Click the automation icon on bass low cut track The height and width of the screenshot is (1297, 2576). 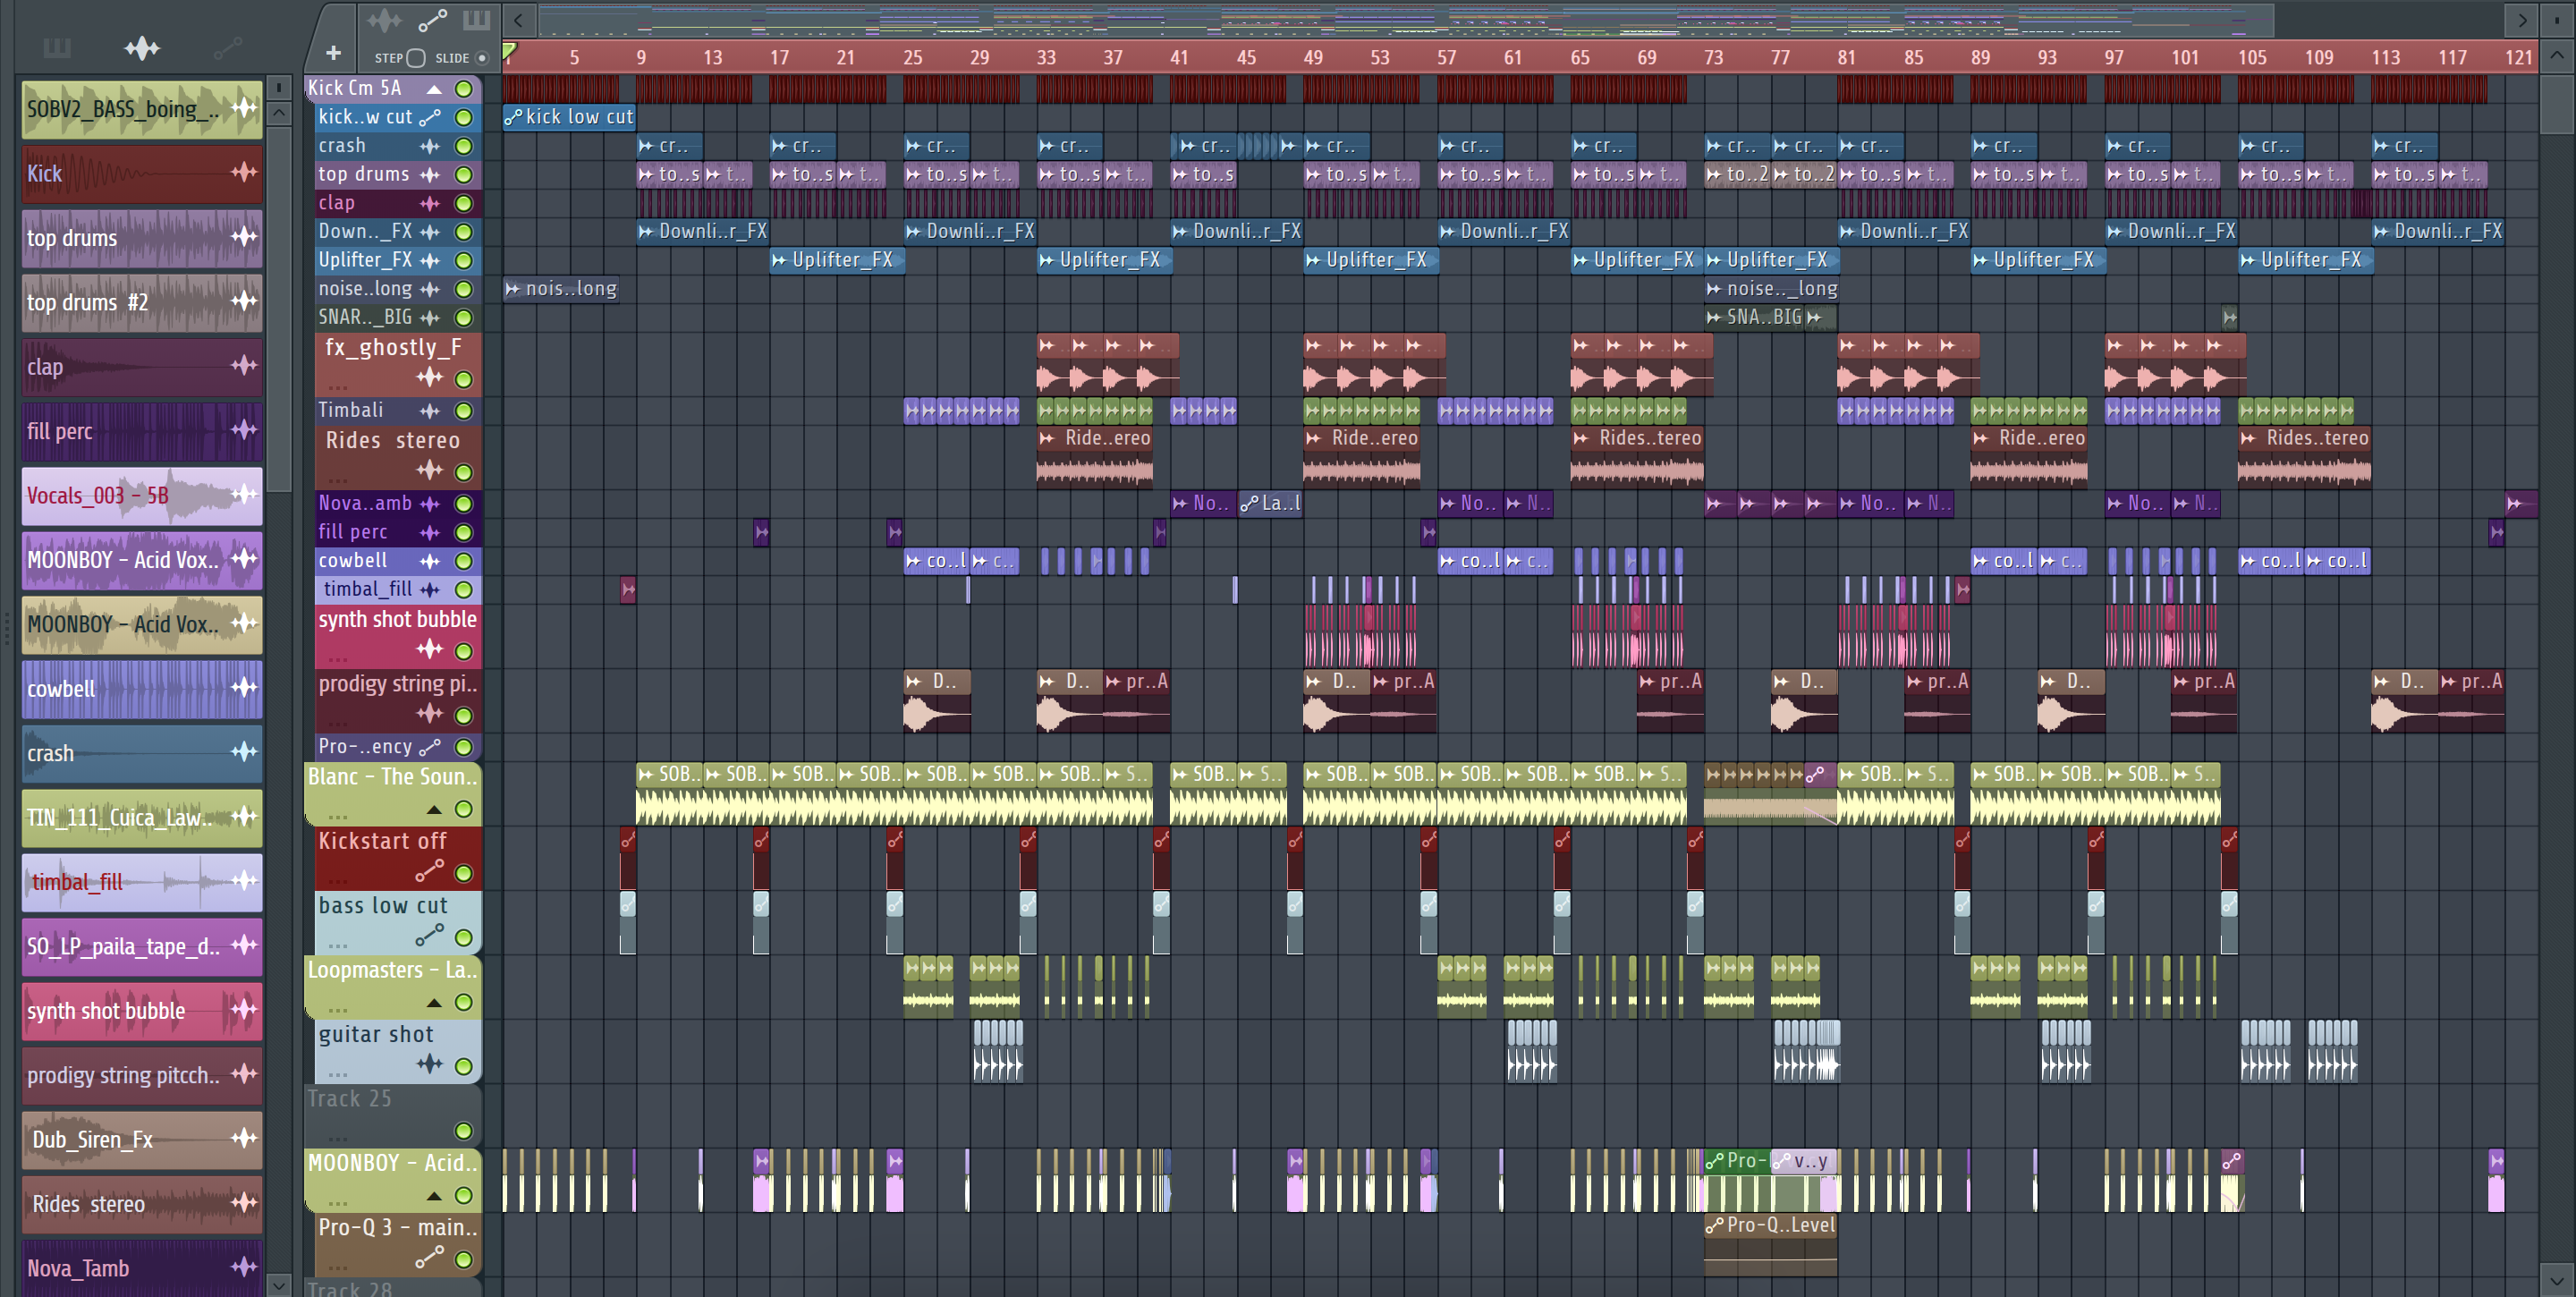coord(430,935)
